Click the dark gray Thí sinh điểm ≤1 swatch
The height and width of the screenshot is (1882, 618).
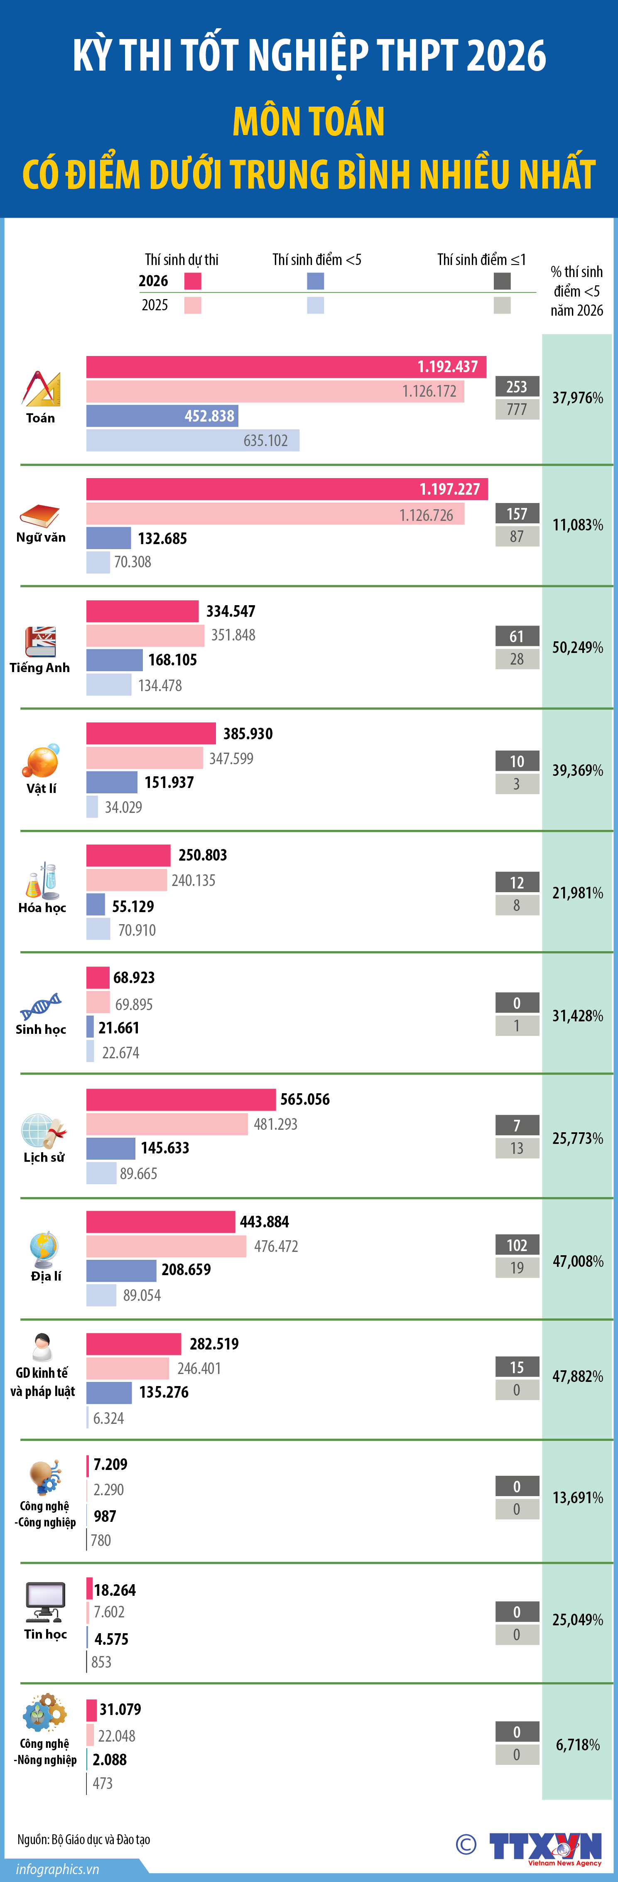point(502,280)
